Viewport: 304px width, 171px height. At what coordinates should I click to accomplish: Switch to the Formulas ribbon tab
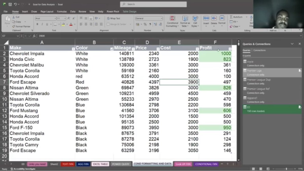[62, 11]
